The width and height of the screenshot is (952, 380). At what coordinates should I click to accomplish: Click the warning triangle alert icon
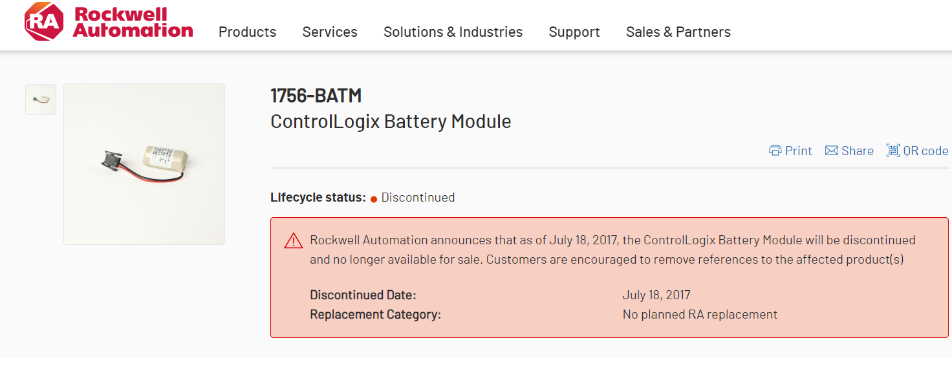point(294,241)
